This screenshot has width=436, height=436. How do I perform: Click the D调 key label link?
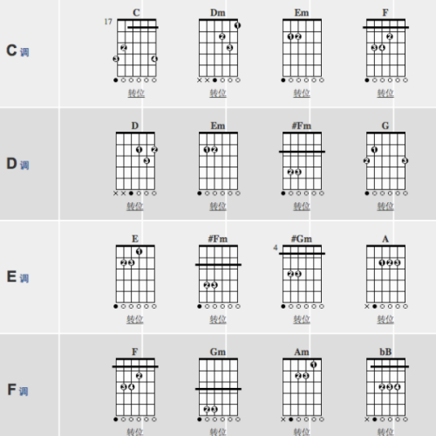(x=17, y=164)
